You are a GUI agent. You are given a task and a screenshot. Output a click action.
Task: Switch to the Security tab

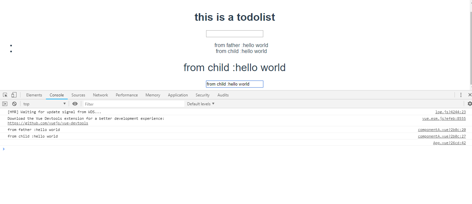pos(202,95)
